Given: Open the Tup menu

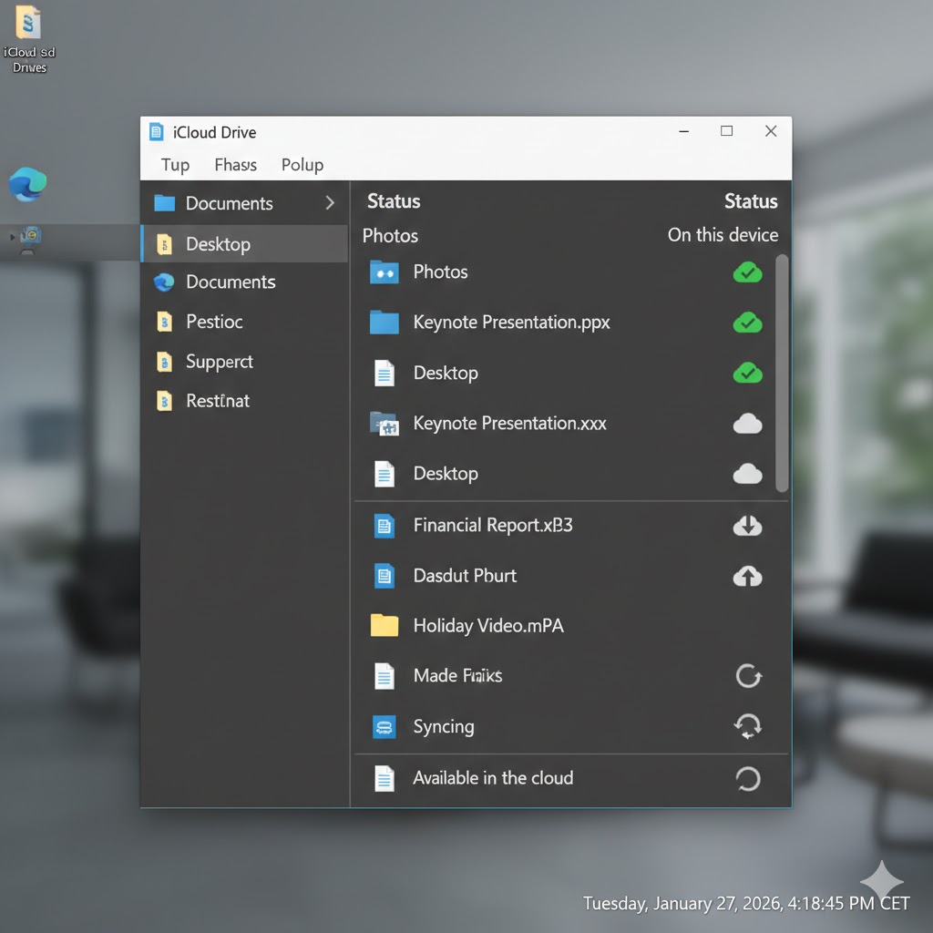Looking at the screenshot, I should 174,165.
